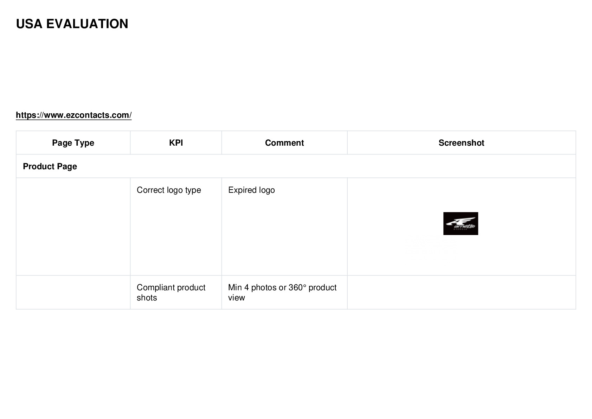Click empty Page Type cell beside Compliant product shots
Viewport: 592px width, 419px height.
73,292
